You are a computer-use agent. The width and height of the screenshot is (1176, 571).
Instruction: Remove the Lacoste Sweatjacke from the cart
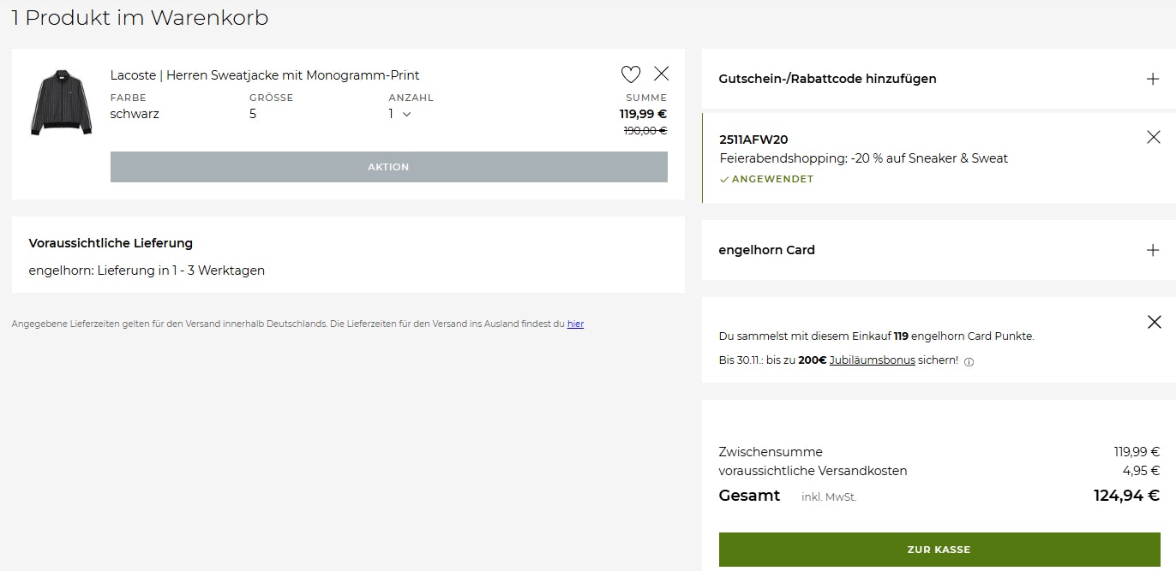661,74
